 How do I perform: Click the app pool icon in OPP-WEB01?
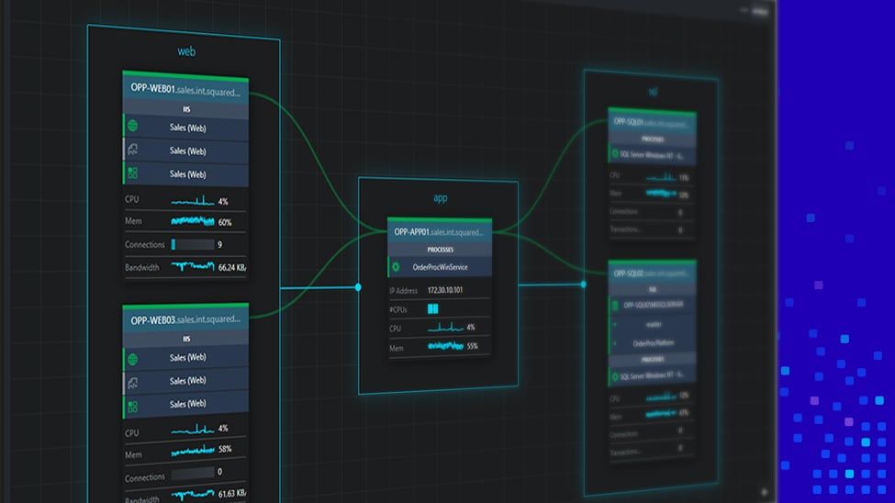[132, 151]
